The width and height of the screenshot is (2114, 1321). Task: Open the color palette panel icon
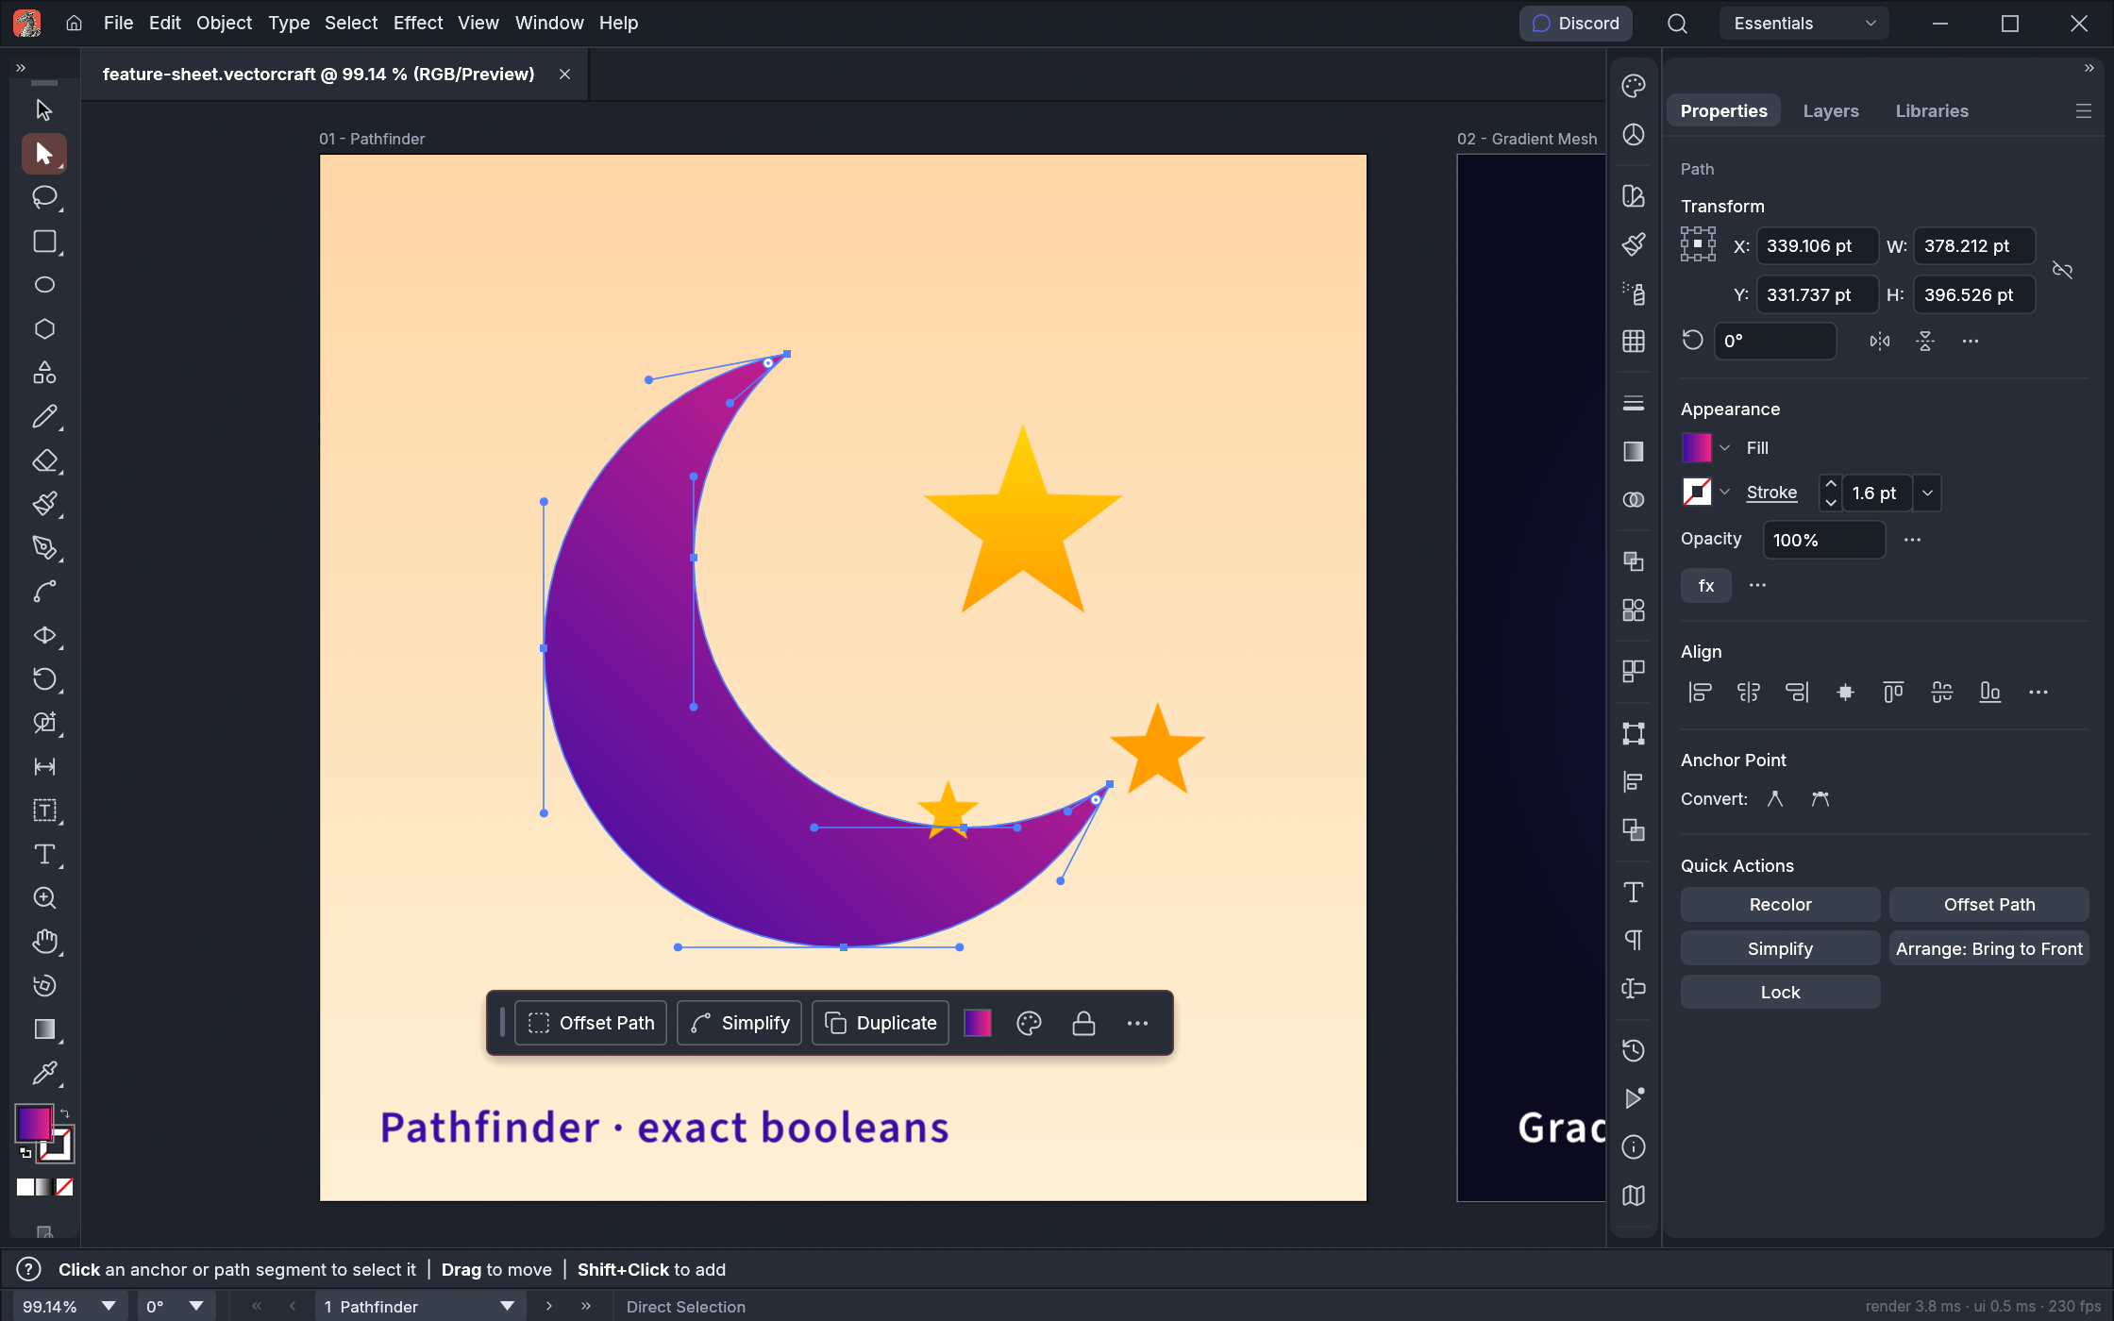(1634, 86)
